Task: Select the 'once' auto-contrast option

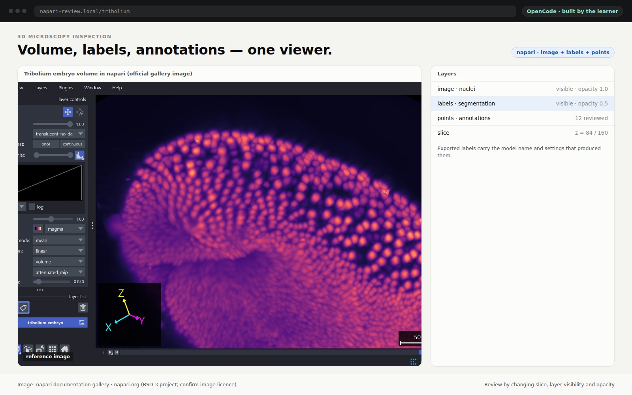Action: (x=46, y=144)
